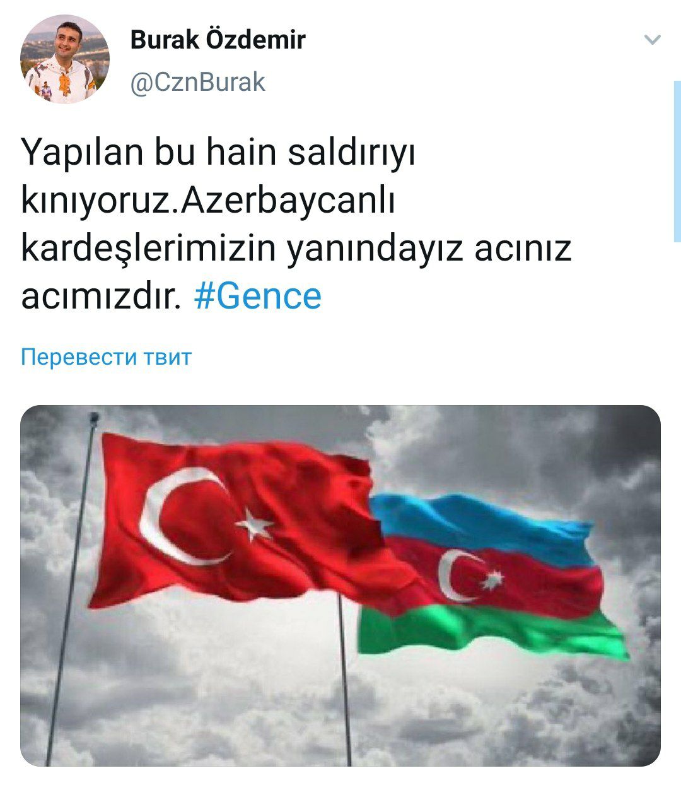Screen dimensions: 681x790
Task: Open the #Gence hashtag
Action: pos(257,296)
